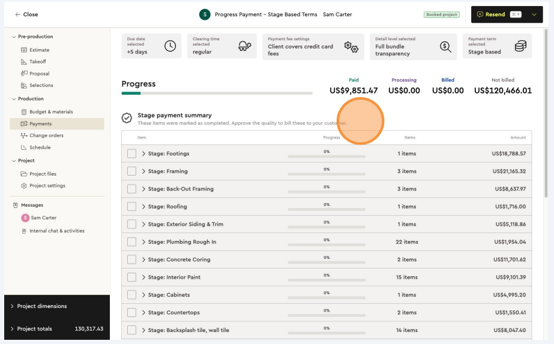Click the piggy bank Clearing time icon
This screenshot has height=344, width=554.
tap(244, 46)
